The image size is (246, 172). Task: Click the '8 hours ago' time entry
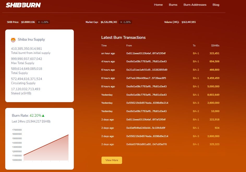[108, 87]
